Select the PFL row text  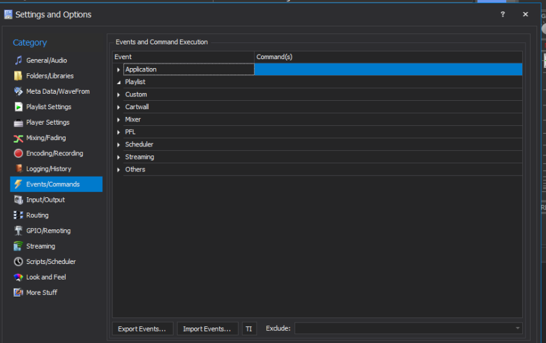pyautogui.click(x=131, y=132)
